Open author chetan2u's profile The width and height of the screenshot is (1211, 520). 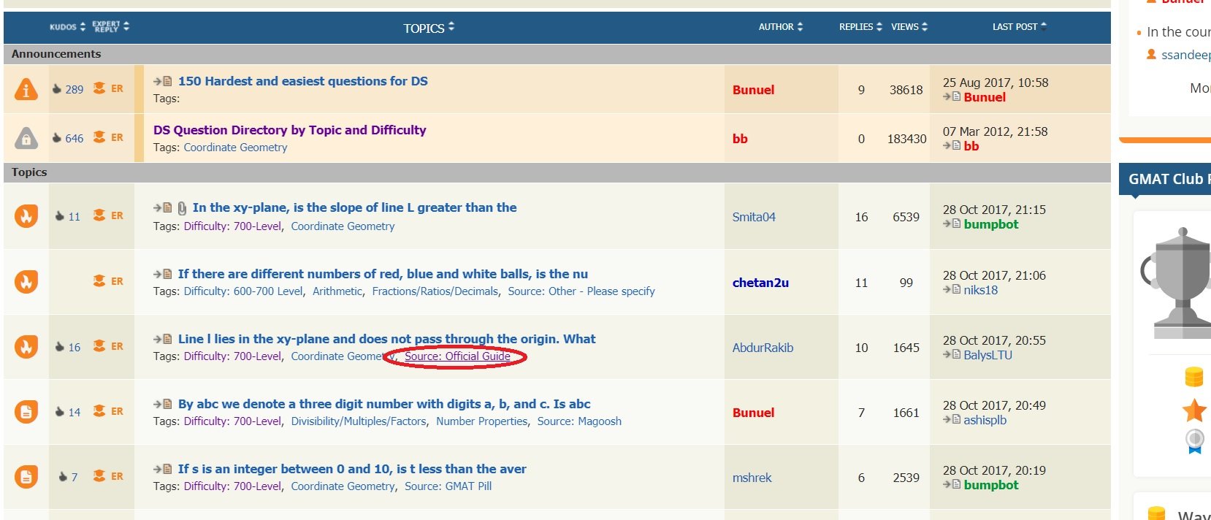pyautogui.click(x=760, y=283)
